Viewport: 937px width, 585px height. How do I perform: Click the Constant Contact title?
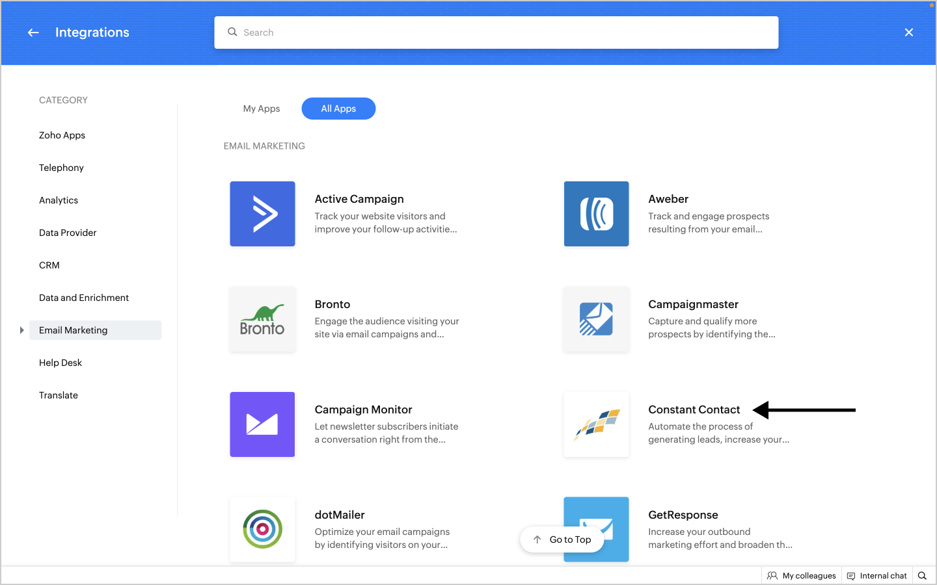pos(694,409)
